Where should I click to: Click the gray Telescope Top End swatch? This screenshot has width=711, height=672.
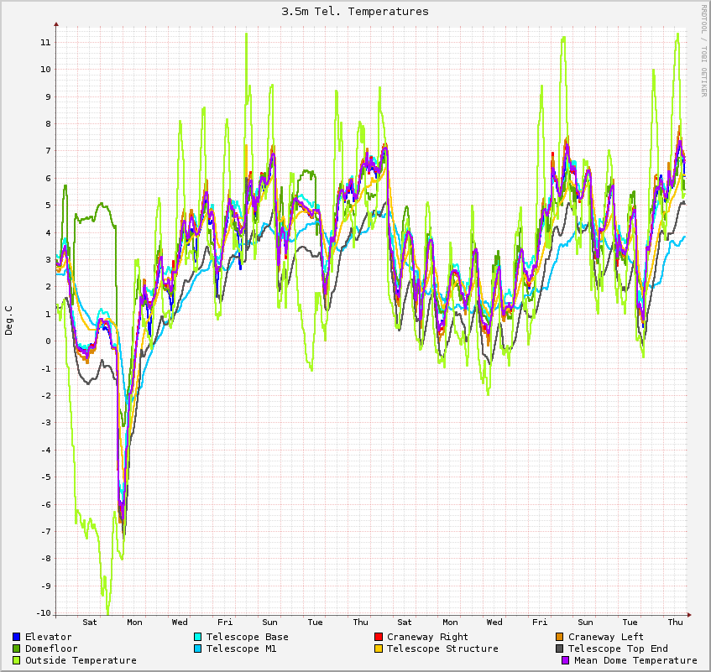coord(560,649)
